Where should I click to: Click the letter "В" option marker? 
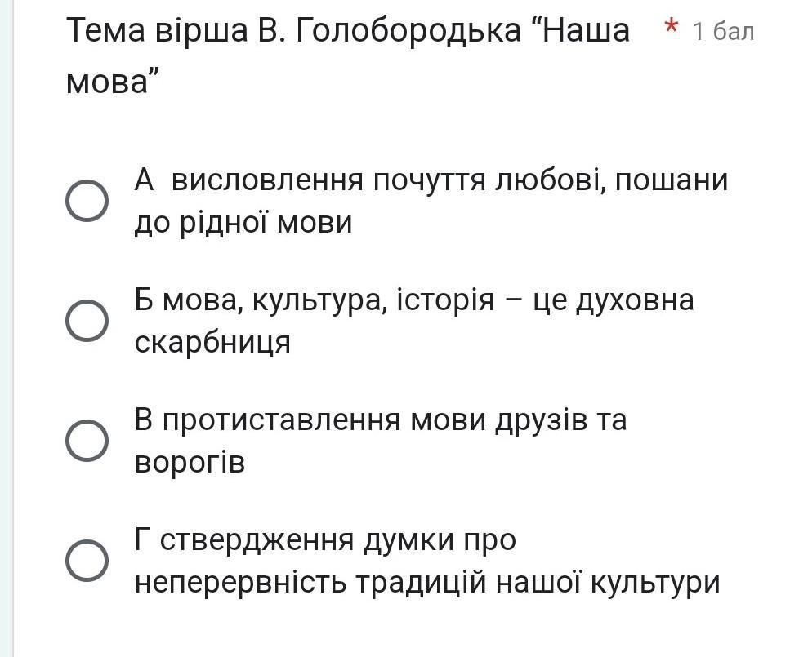click(145, 420)
